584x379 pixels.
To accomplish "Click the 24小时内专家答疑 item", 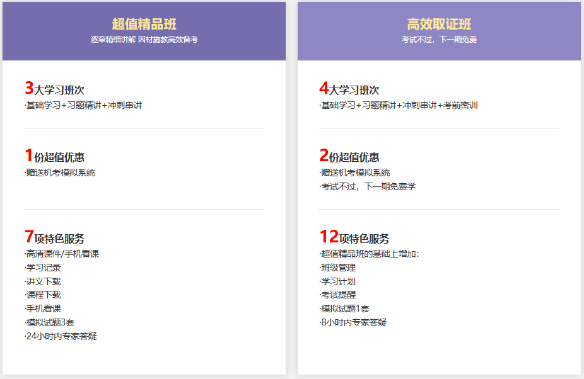I will coord(61,336).
